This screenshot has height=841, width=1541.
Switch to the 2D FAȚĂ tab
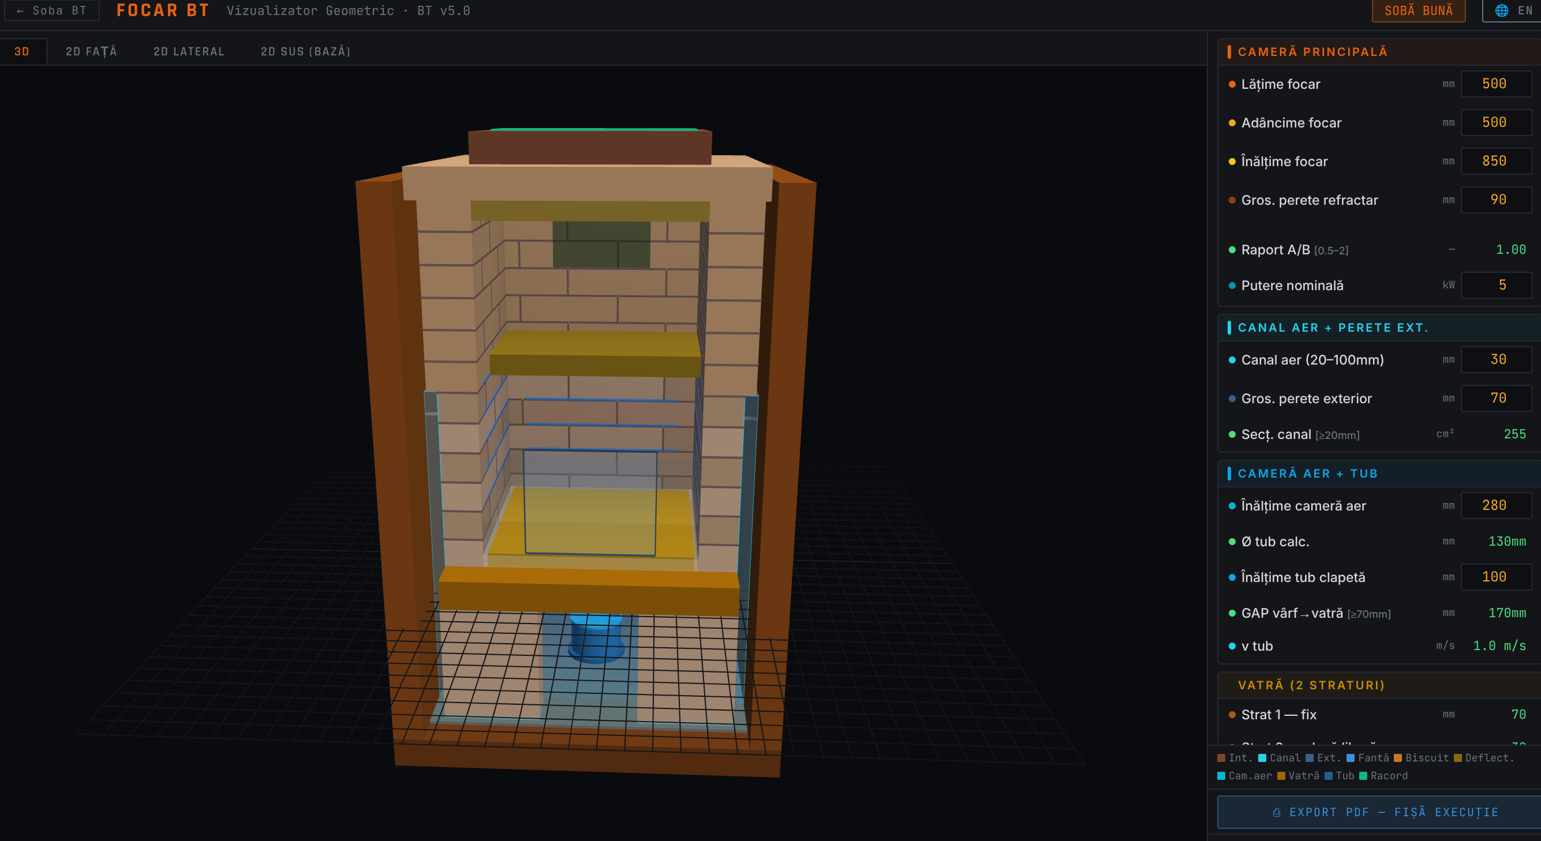pos(92,51)
